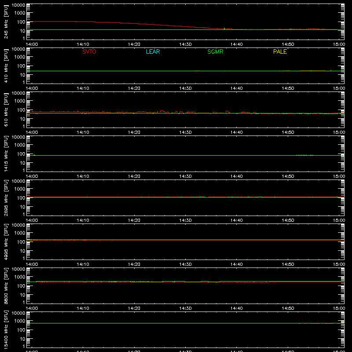Click 14:10 below the 610 MHz plot
This screenshot has width=352, height=352.
click(x=83, y=132)
